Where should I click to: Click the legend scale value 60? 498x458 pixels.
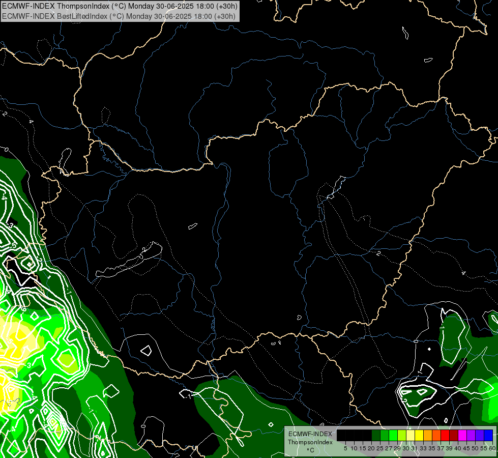(x=492, y=448)
